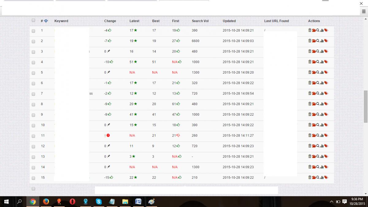Click timestamp 2015-10-28 14:09:54

point(238,93)
